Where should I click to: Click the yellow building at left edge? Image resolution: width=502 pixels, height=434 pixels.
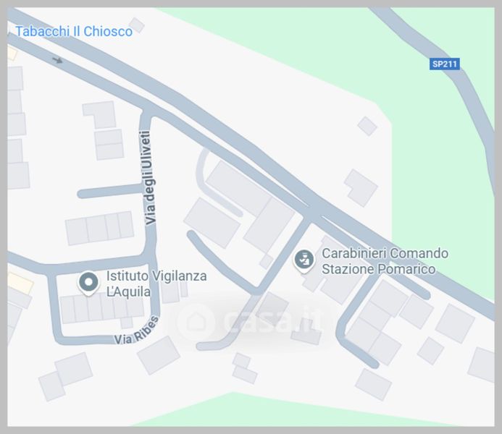point(20,283)
